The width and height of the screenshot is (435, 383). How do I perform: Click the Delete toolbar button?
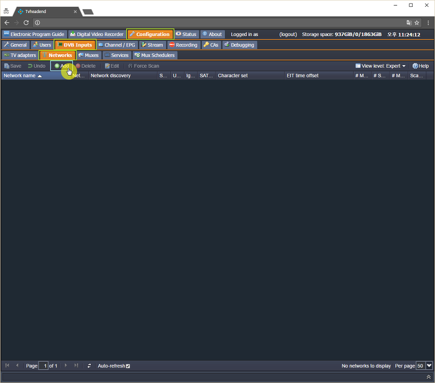(86, 66)
